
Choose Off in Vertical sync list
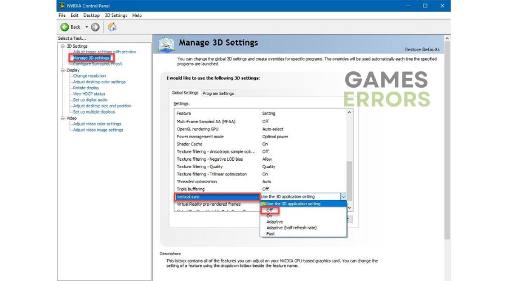[270, 210]
